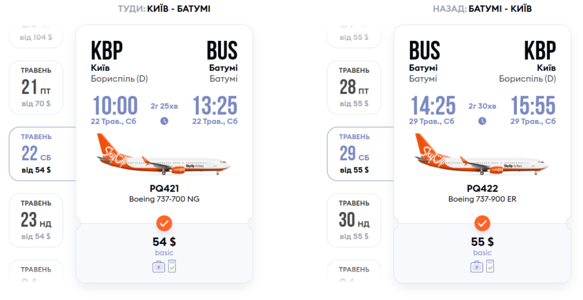Image resolution: width=583 pixels, height=300 pixels.
Task: Click the mobile check-in icon under 54 $ fare
Action: tap(172, 265)
